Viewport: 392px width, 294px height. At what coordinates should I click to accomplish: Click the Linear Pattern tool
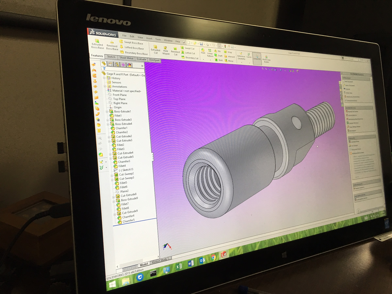[210, 53]
